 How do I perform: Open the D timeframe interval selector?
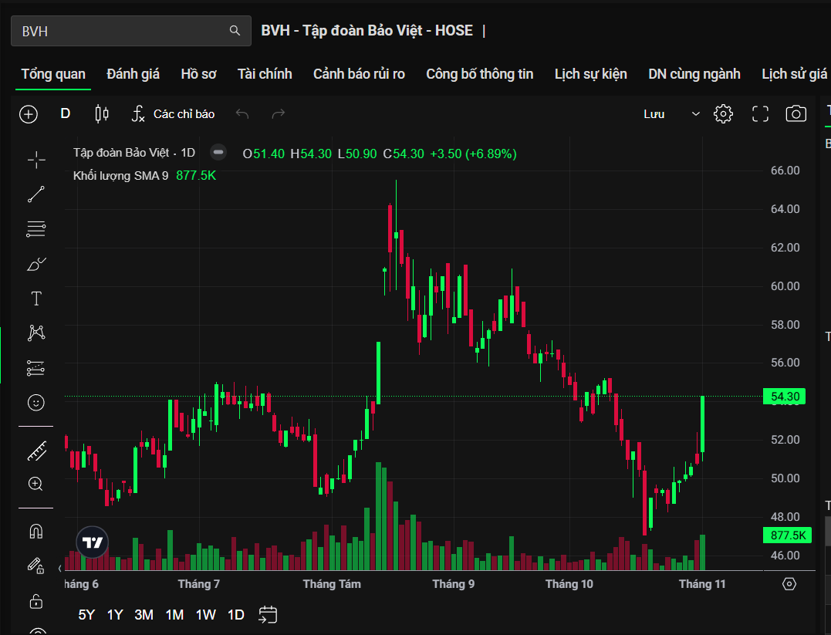(66, 114)
